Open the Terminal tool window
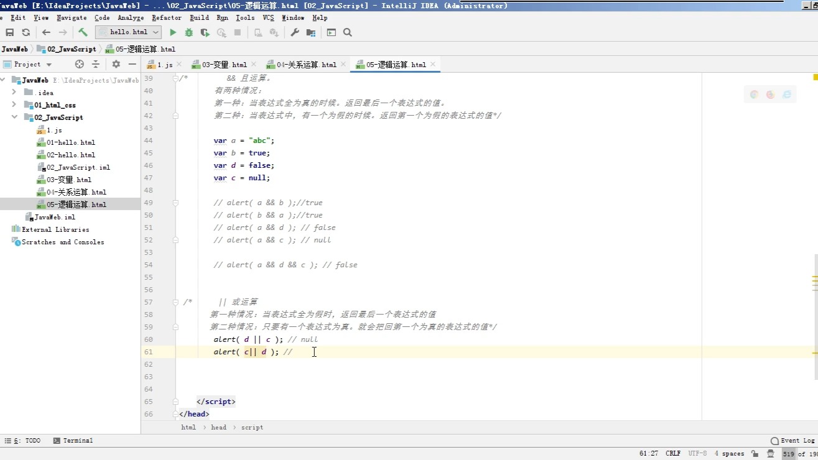Screen dimensions: 818x460 (73, 441)
